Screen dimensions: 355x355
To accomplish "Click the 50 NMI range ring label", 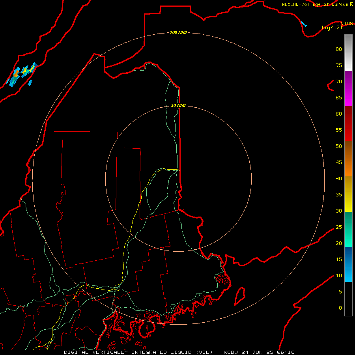I will pos(178,105).
